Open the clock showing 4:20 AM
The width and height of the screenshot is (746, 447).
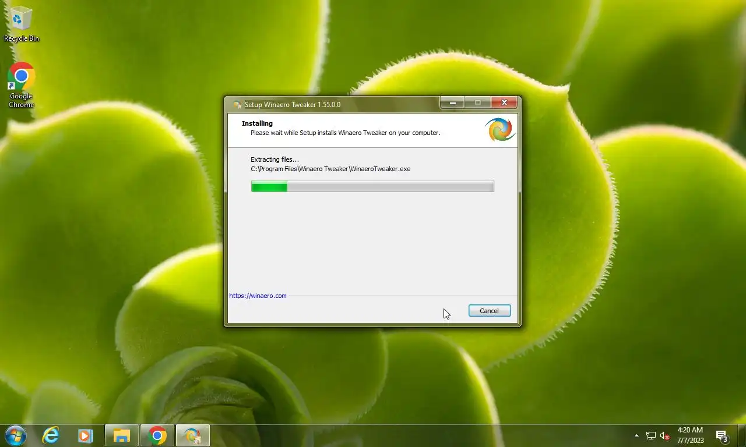tap(690, 435)
